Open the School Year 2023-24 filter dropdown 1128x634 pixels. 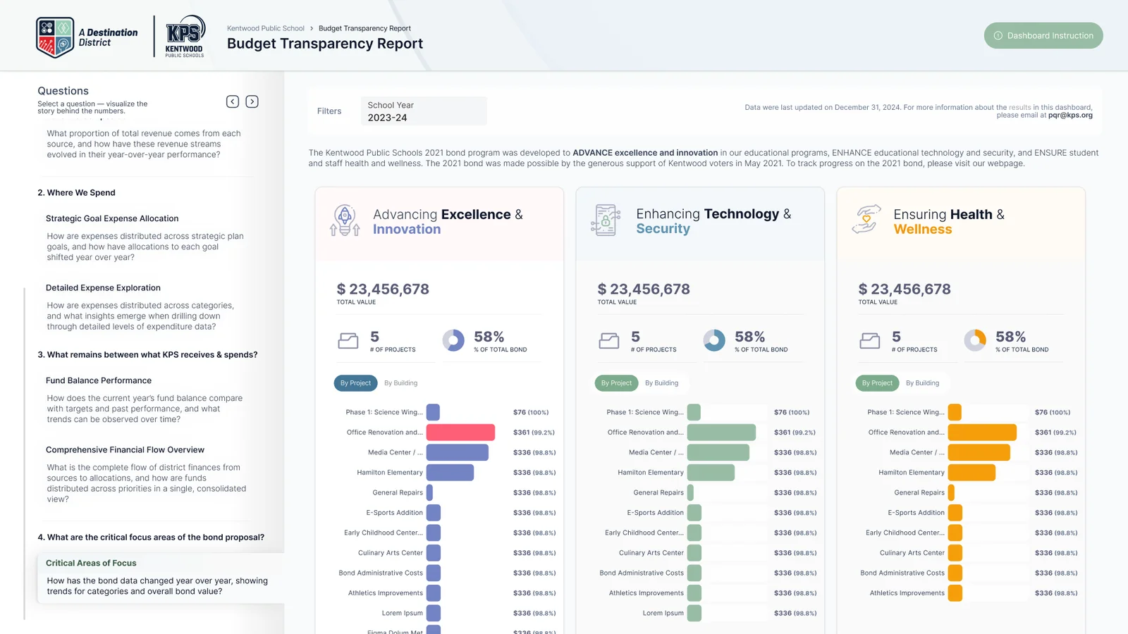tap(424, 111)
